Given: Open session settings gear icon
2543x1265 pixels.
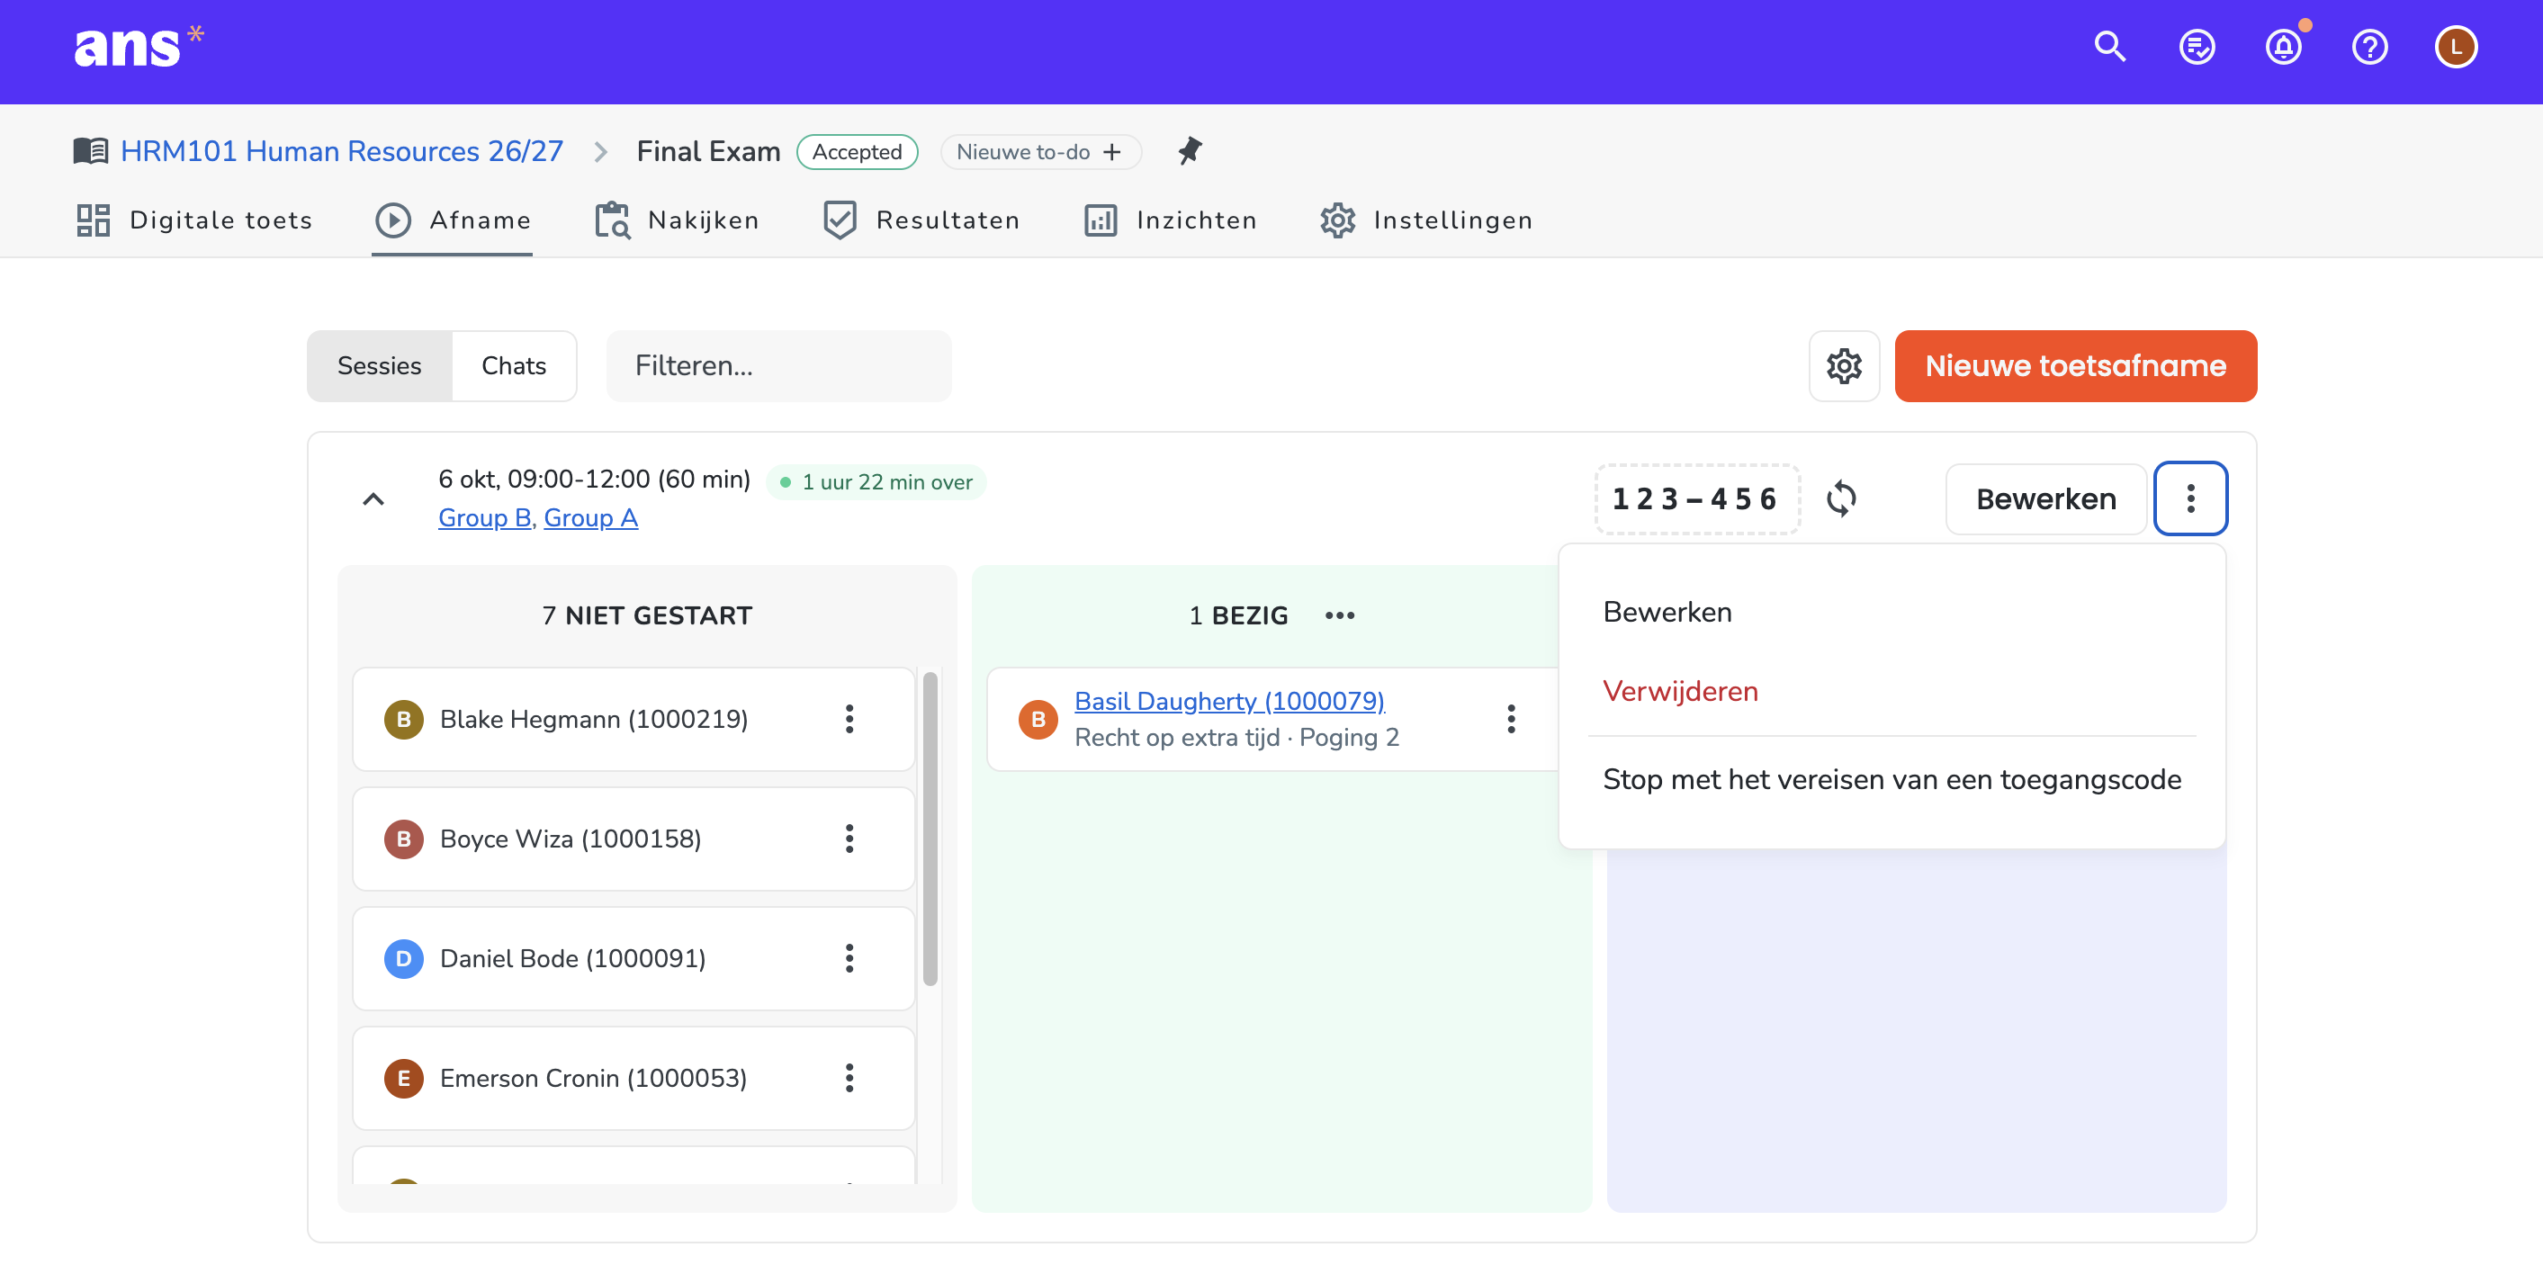Looking at the screenshot, I should (x=1843, y=366).
